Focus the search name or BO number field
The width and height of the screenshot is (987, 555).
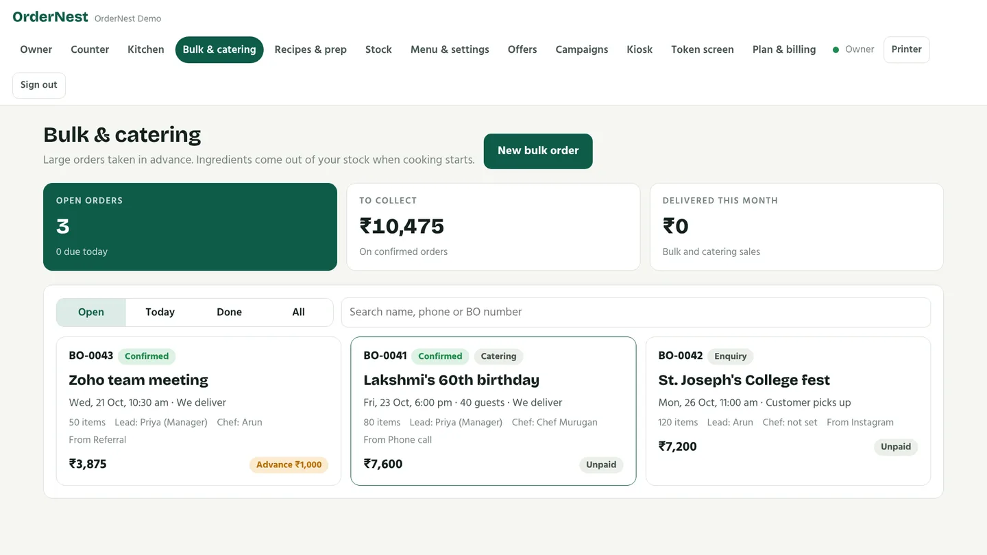pyautogui.click(x=636, y=312)
